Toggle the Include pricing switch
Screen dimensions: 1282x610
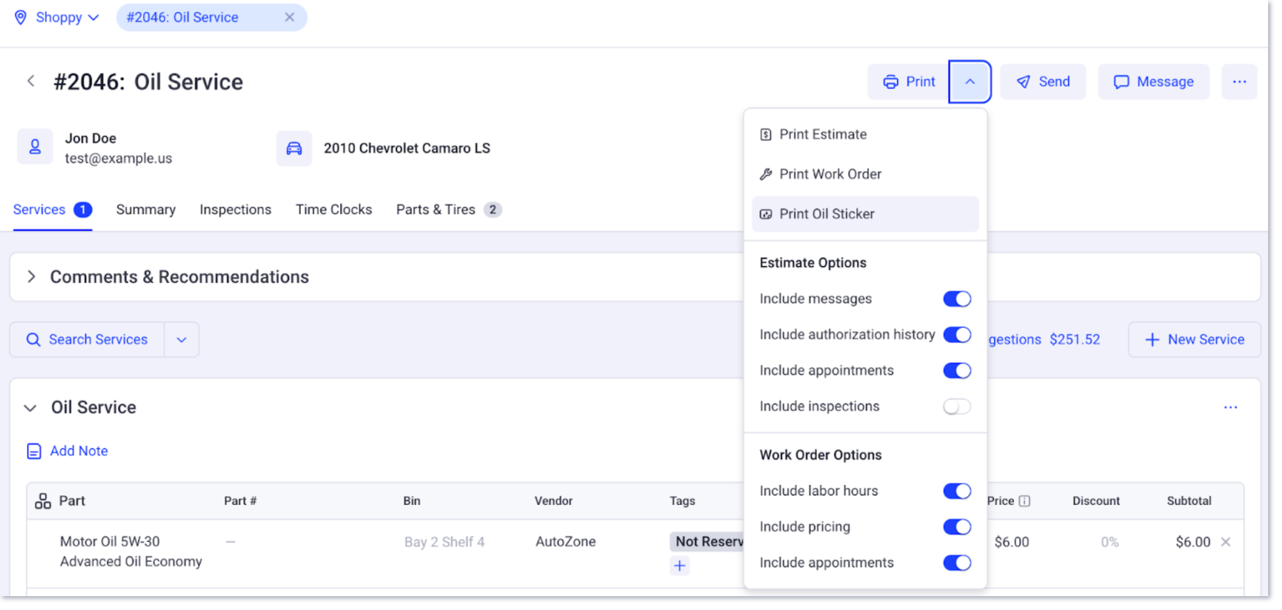957,527
